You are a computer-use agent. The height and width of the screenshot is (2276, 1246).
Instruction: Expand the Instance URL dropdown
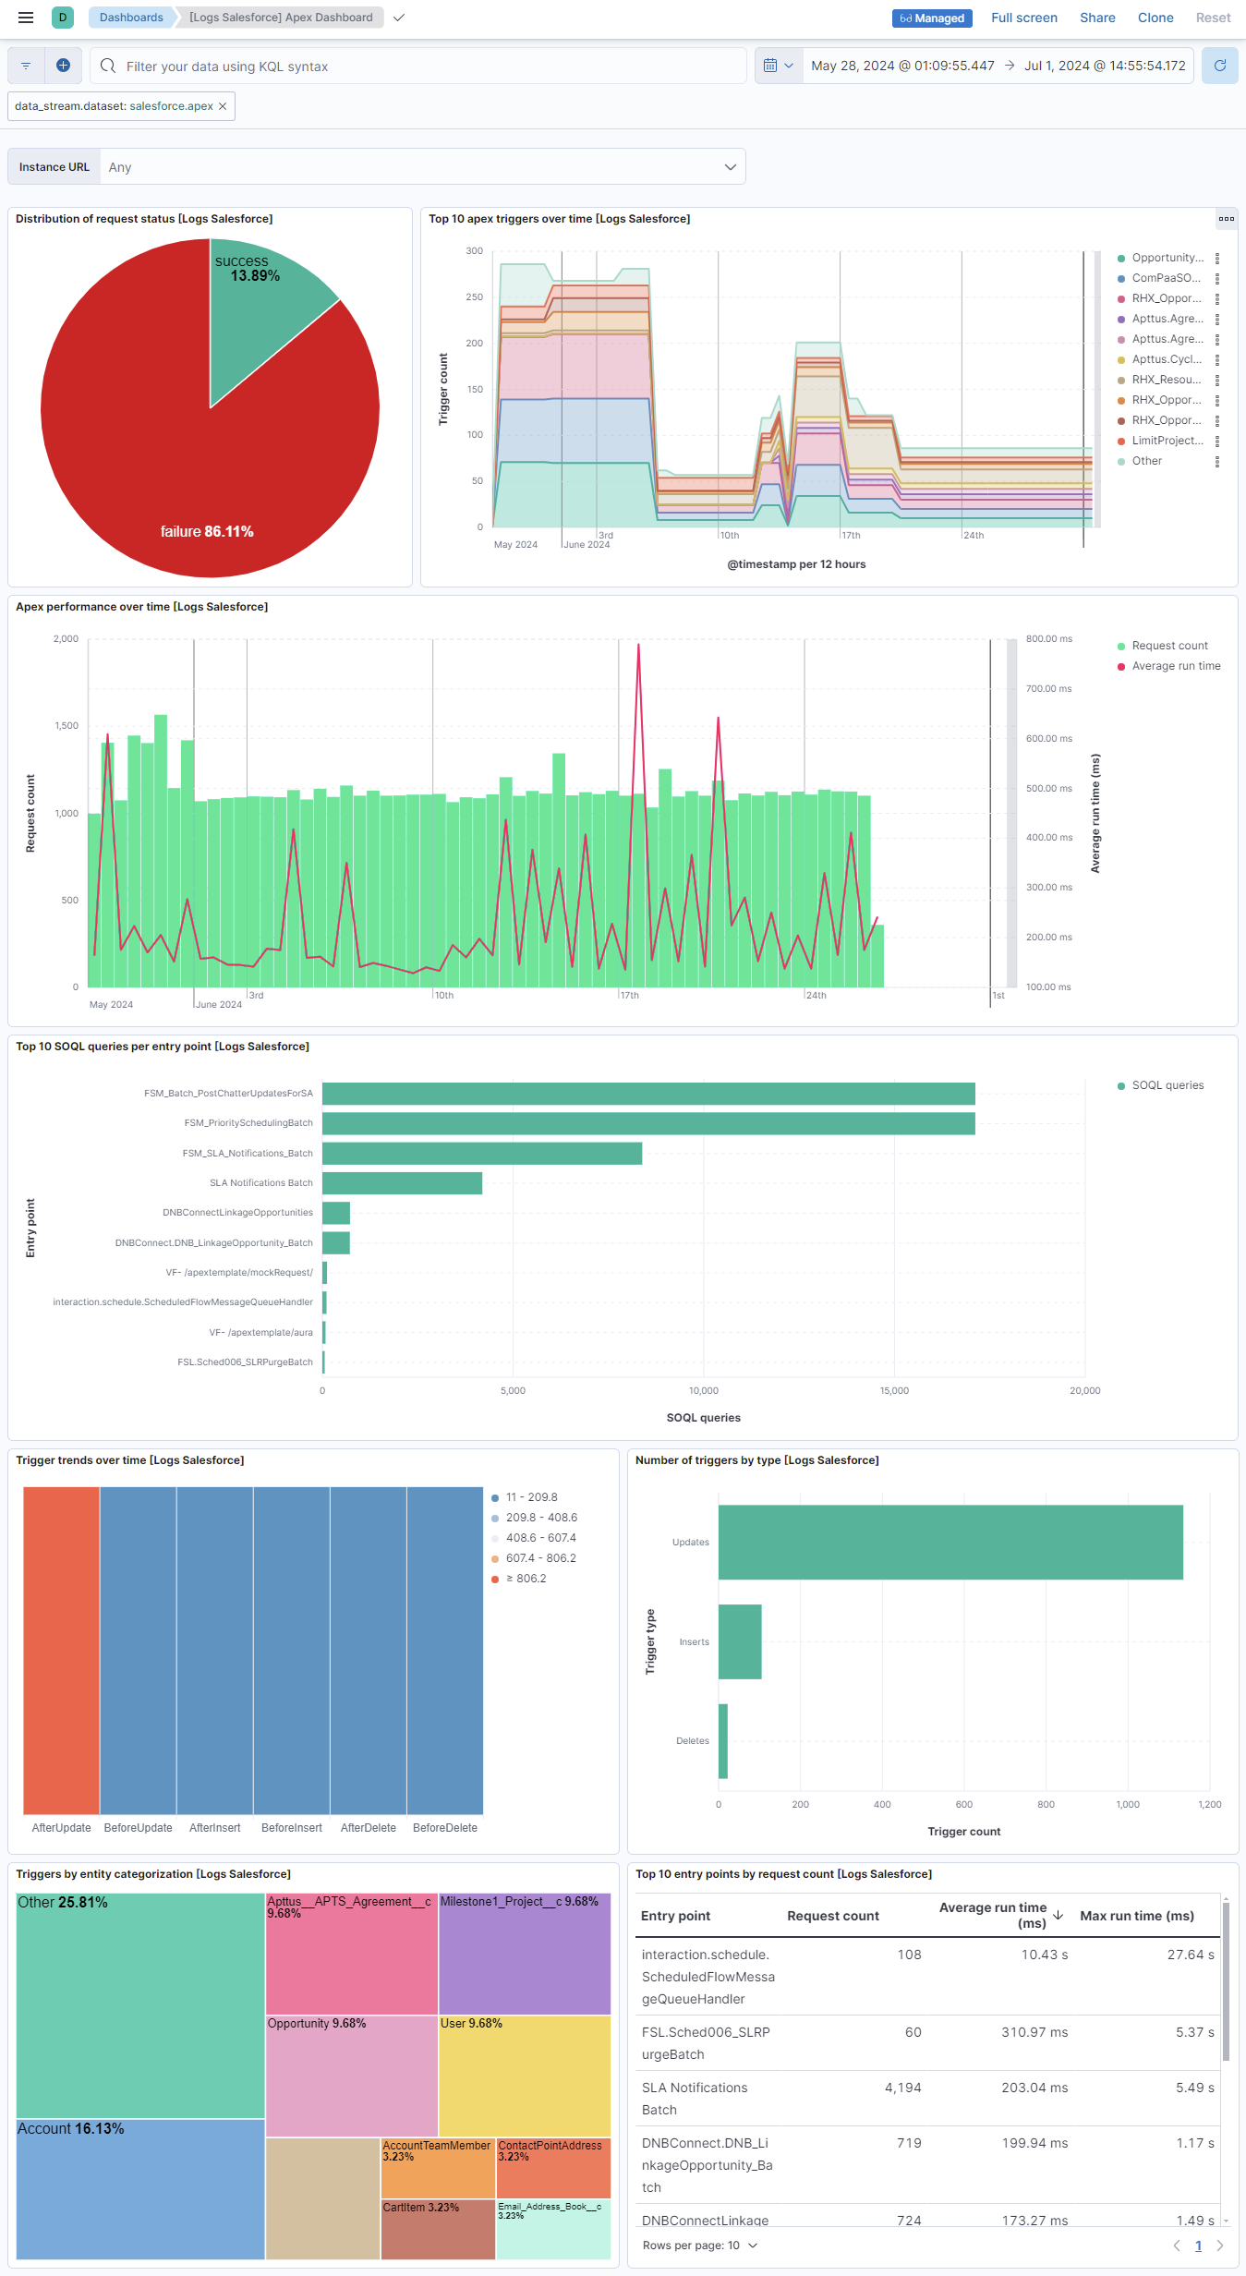[730, 167]
